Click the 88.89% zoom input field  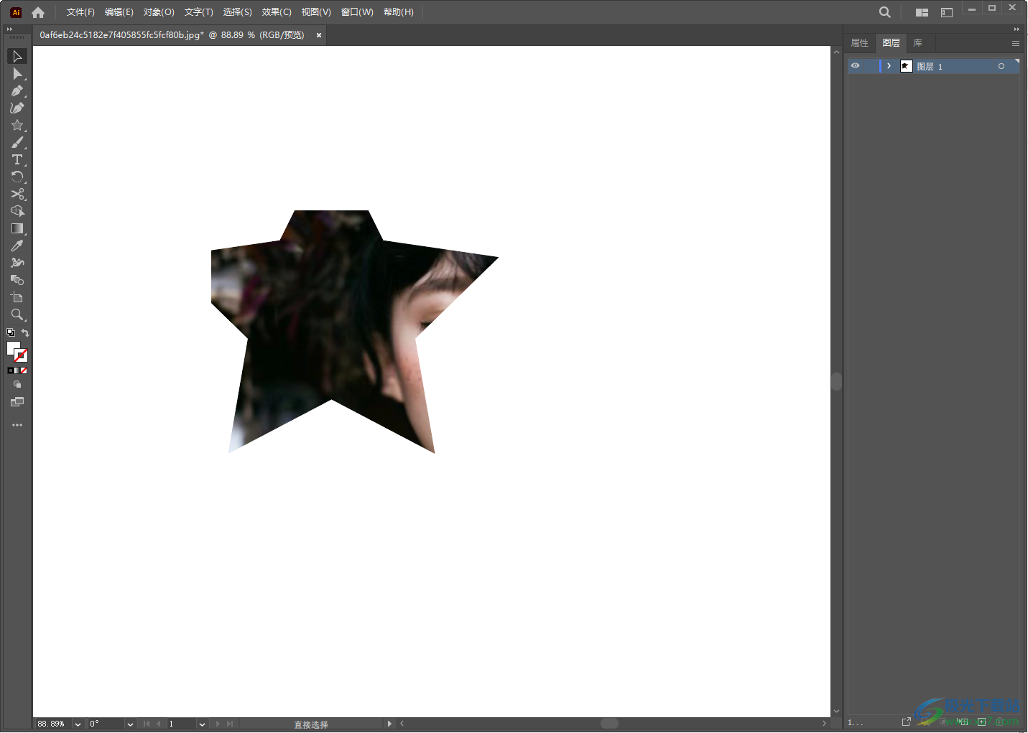pos(52,724)
